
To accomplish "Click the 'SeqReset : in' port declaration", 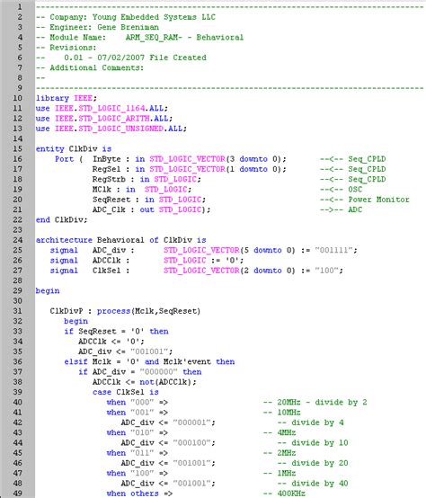I will tap(123, 200).
